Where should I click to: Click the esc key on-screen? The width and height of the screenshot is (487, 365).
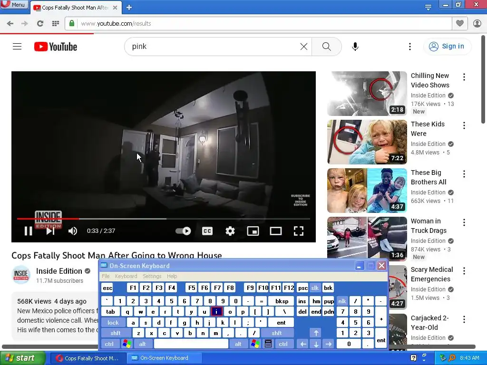[107, 288]
